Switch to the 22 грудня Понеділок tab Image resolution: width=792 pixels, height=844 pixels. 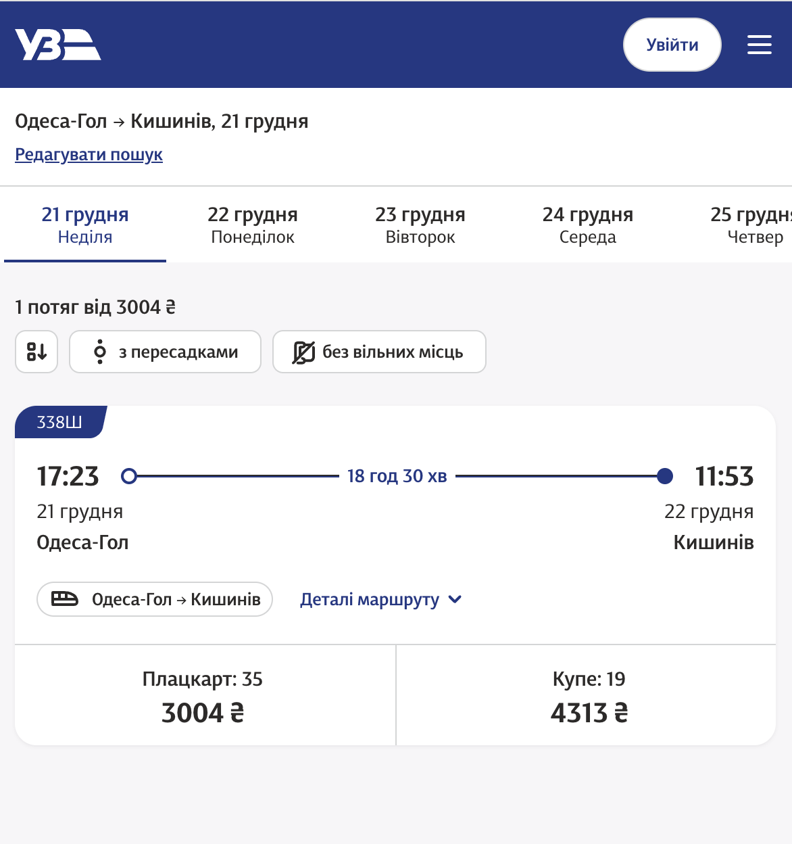253,225
